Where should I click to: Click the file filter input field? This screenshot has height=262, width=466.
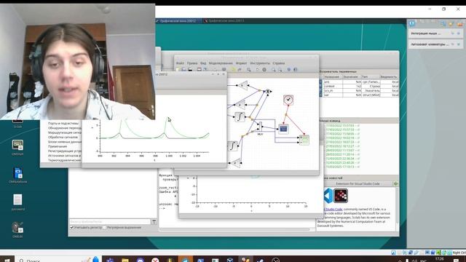click(x=110, y=221)
